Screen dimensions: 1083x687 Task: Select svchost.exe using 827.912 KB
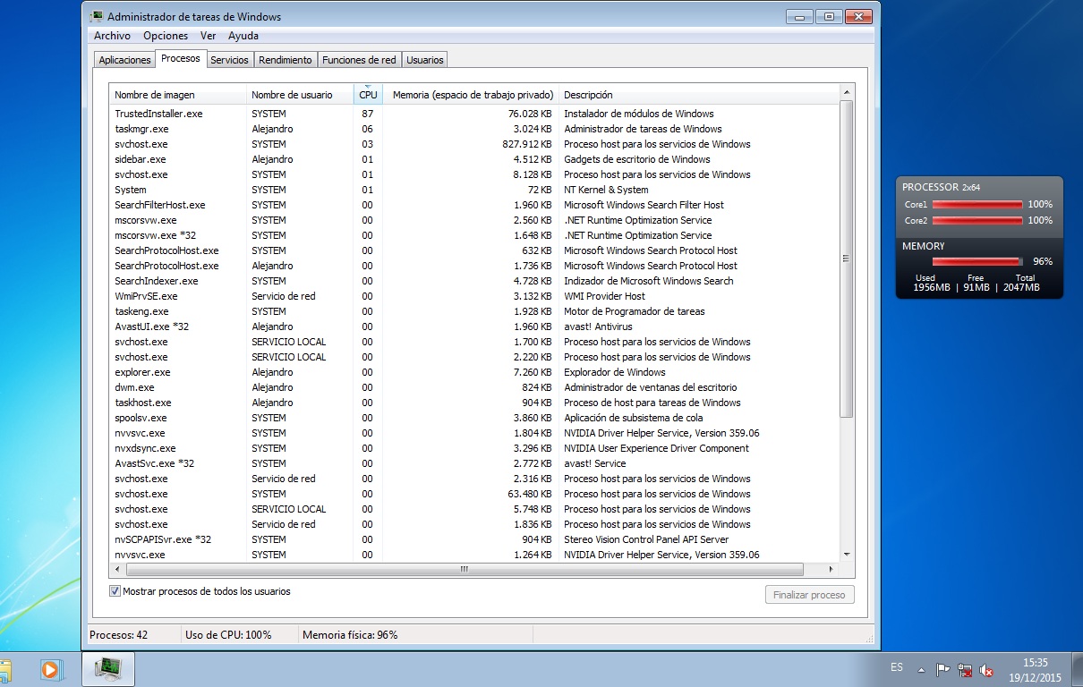(474, 144)
